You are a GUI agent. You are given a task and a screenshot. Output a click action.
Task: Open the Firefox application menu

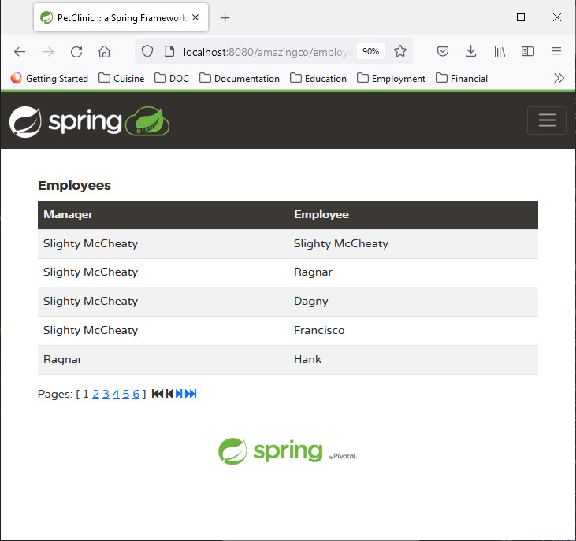[x=556, y=51]
